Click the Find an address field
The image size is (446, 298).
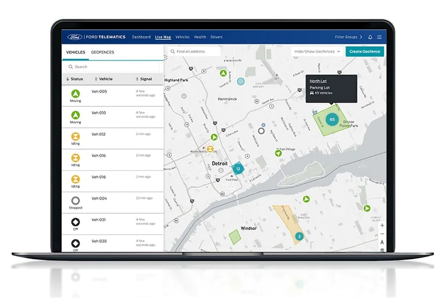[x=195, y=52]
